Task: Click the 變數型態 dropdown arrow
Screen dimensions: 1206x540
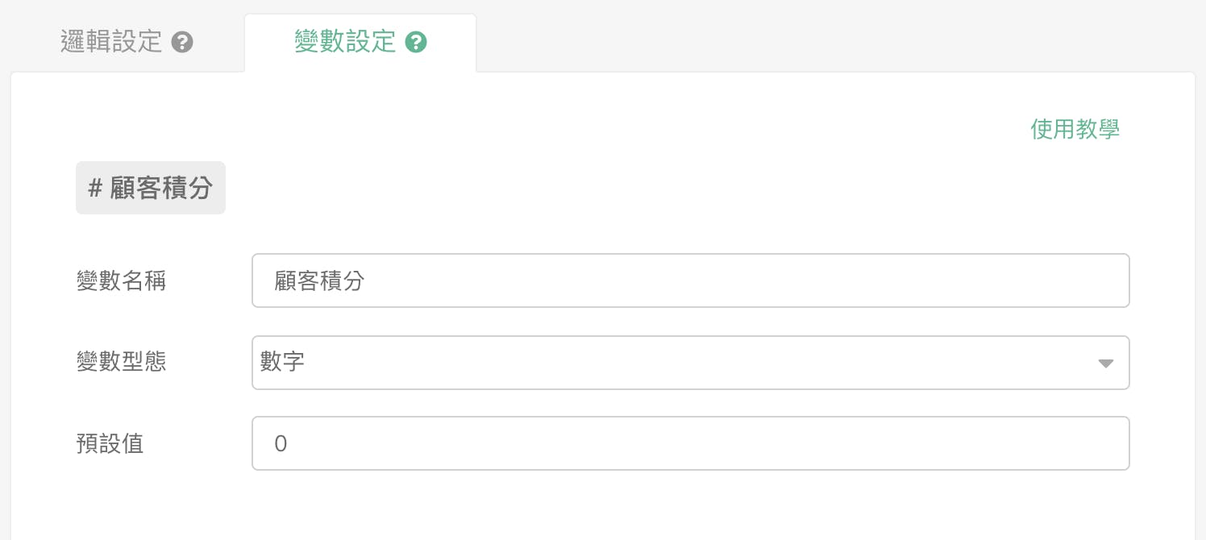Action: pos(1105,363)
